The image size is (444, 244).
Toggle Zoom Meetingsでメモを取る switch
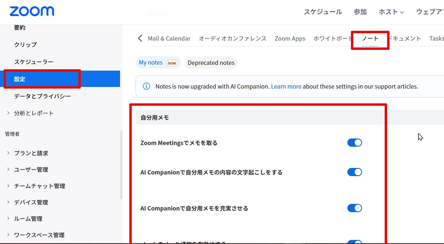tap(354, 143)
